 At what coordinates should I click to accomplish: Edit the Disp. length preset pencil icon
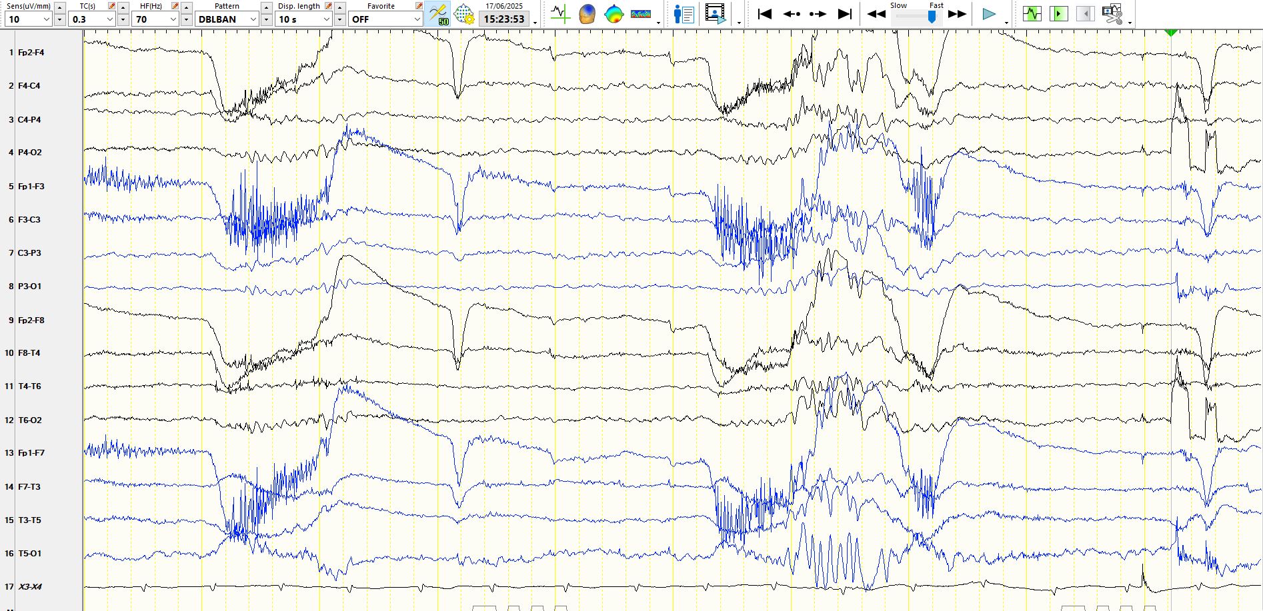click(x=328, y=6)
